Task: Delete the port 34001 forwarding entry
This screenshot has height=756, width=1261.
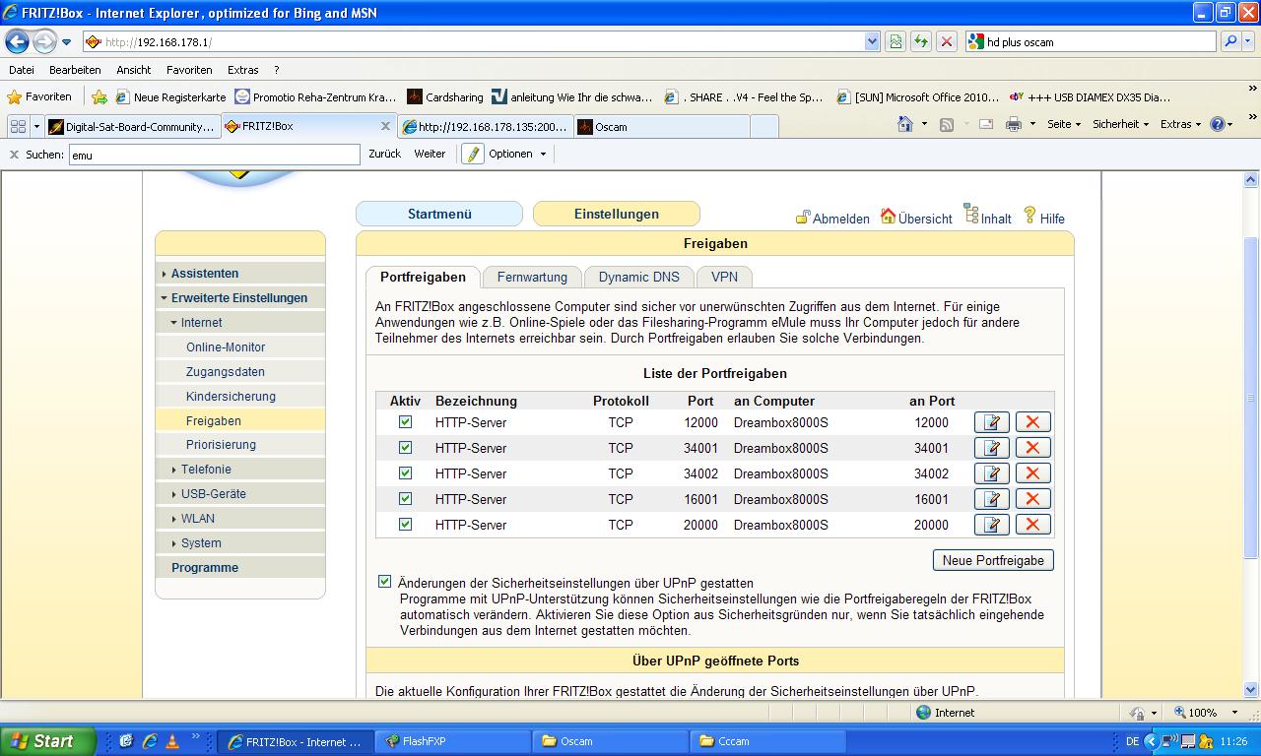Action: click(x=1032, y=448)
